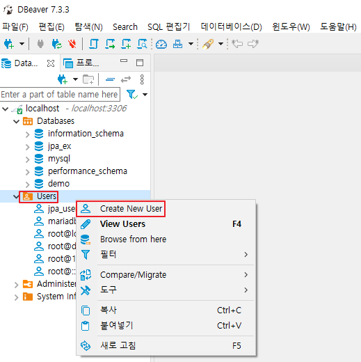Open dropdown arrow next to pen icon

[x=221, y=44]
